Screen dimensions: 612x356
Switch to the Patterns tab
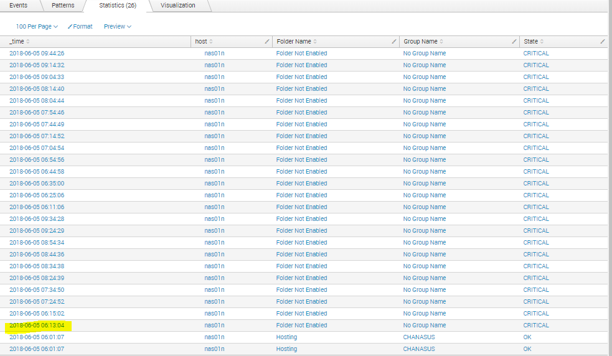(x=63, y=6)
